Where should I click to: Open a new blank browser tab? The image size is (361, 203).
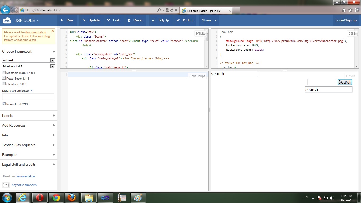pos(237,11)
